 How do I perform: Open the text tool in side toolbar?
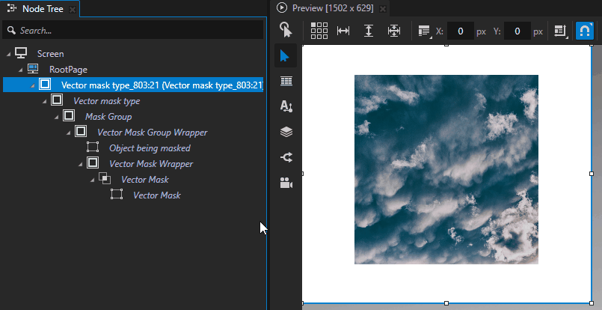click(286, 106)
